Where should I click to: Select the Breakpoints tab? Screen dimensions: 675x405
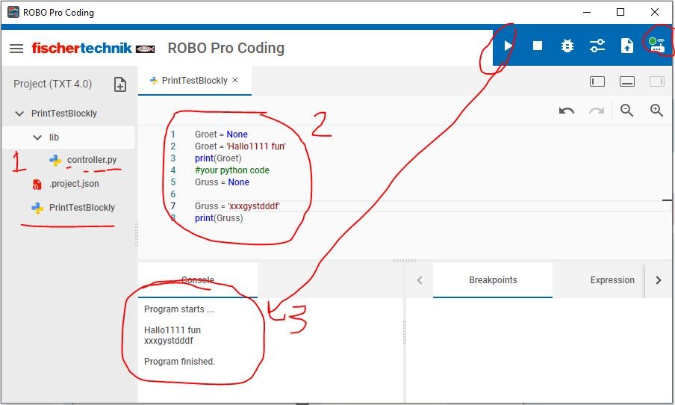pyautogui.click(x=493, y=280)
